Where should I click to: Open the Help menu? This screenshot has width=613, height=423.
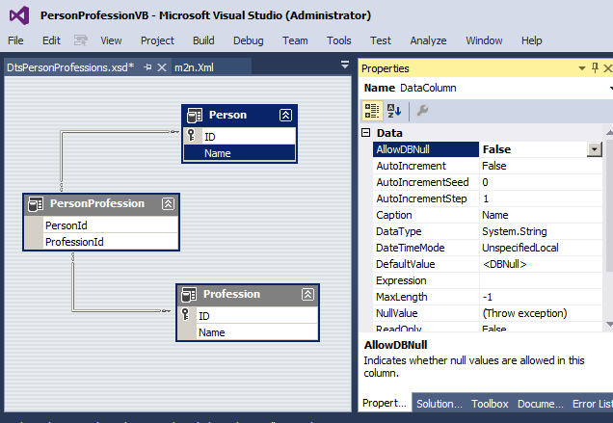coord(531,40)
